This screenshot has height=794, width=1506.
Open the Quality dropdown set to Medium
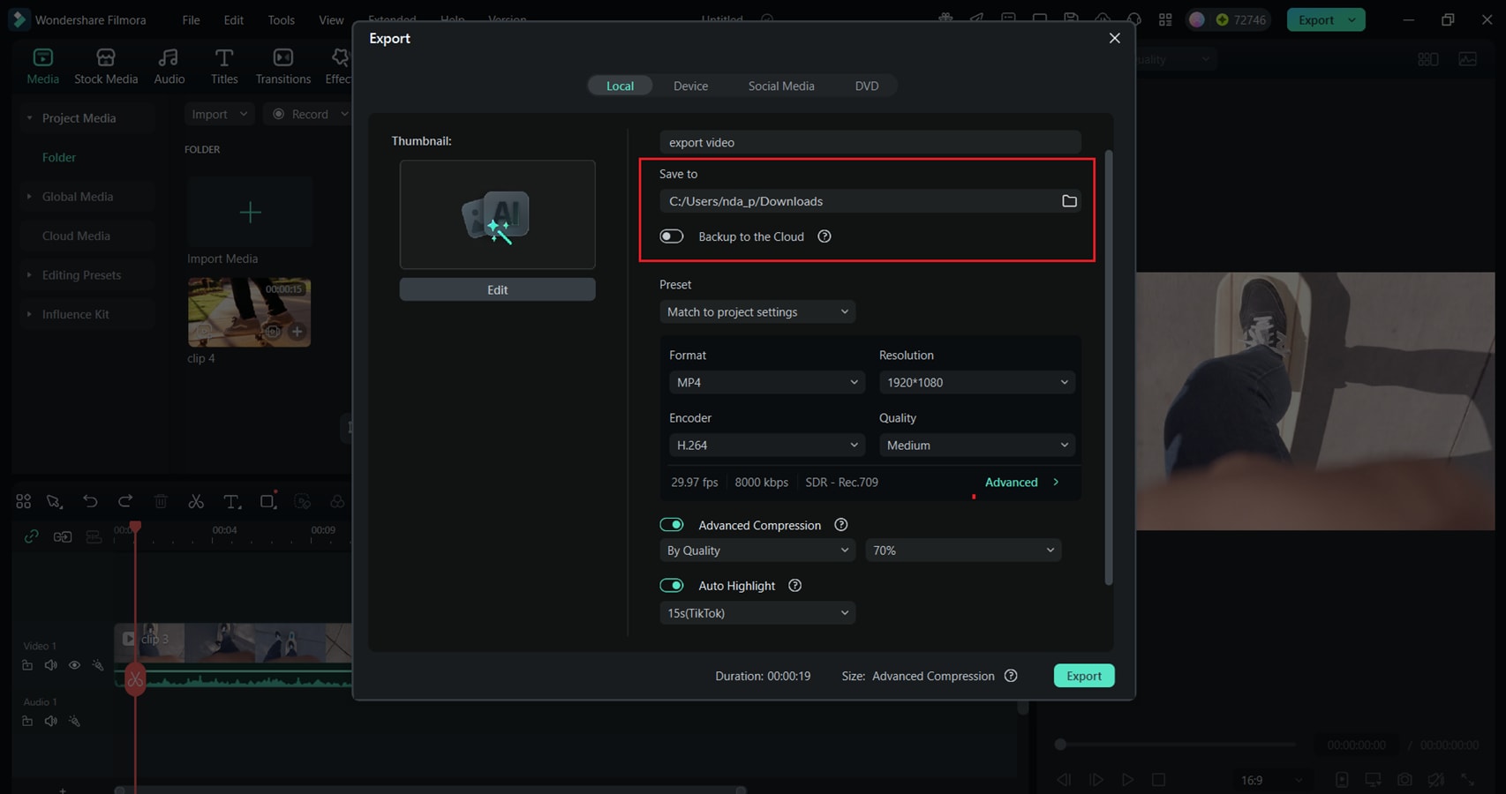[977, 445]
